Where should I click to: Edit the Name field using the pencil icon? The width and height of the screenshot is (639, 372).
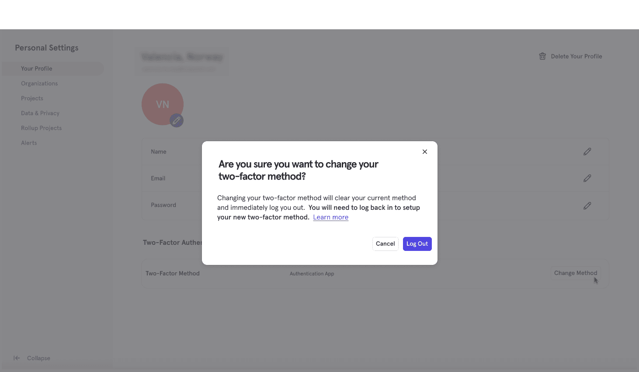(x=587, y=151)
